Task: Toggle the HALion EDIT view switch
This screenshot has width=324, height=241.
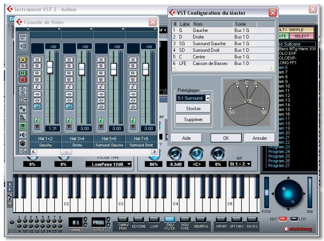Action: (283, 219)
